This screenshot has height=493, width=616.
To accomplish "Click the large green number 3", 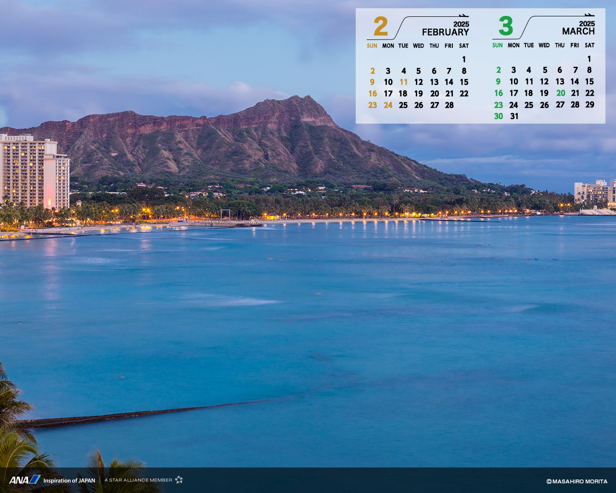I will pos(506,26).
